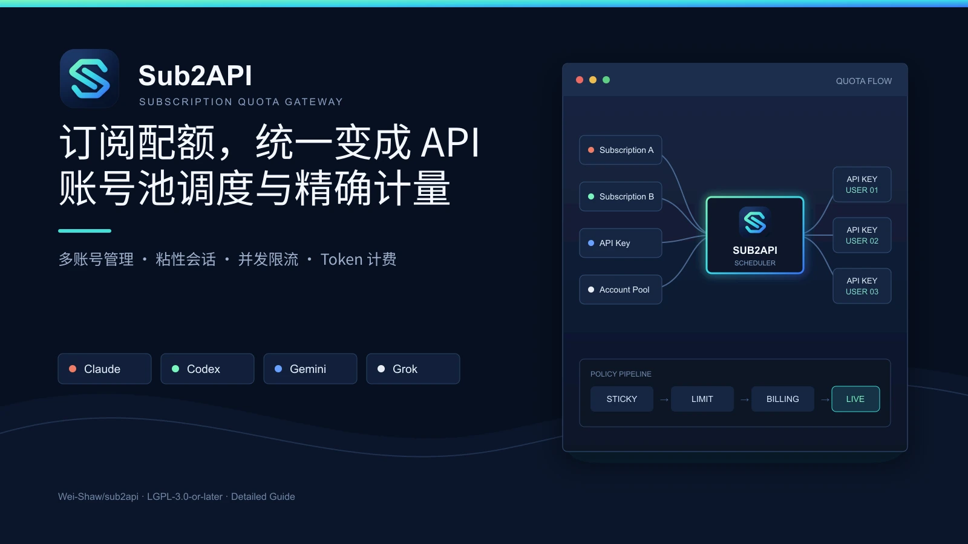Image resolution: width=968 pixels, height=544 pixels.
Task: Open the API KEY USER 02 box
Action: [862, 235]
